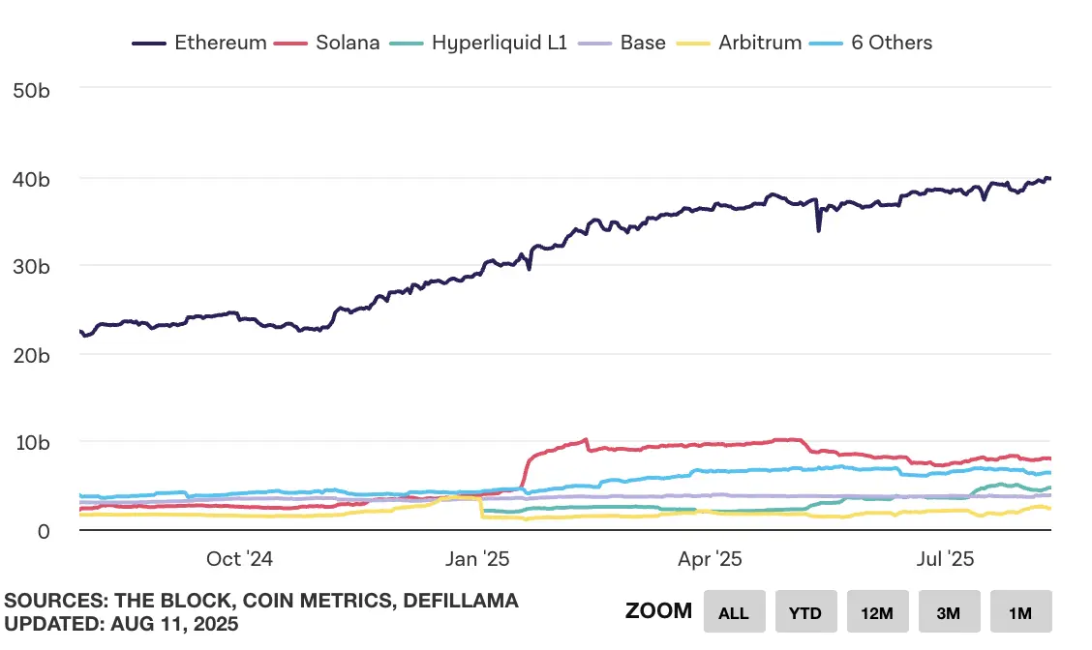Viewport: 1092px width, 650px height.
Task: Click the 40b y-axis label
Action: (31, 179)
